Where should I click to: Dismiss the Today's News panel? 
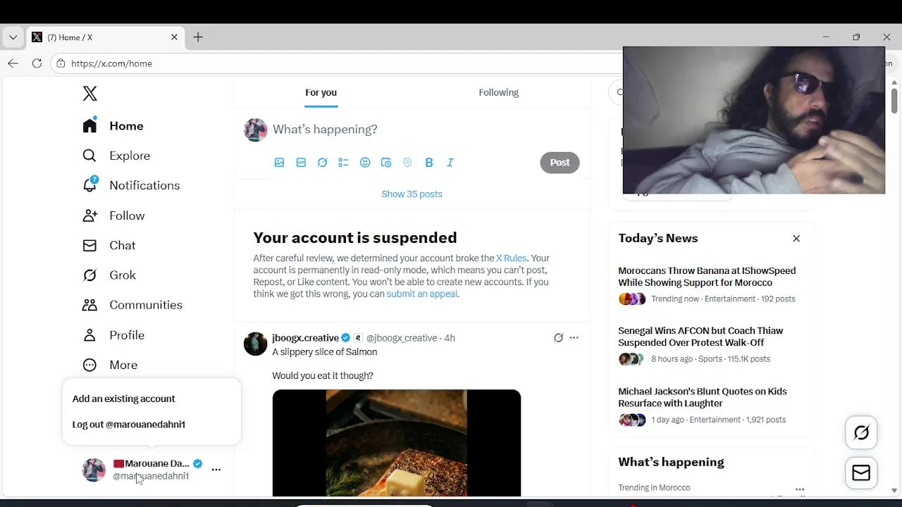[x=796, y=239]
